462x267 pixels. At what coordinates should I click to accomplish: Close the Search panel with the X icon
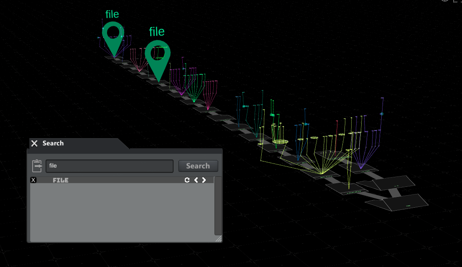coord(34,144)
